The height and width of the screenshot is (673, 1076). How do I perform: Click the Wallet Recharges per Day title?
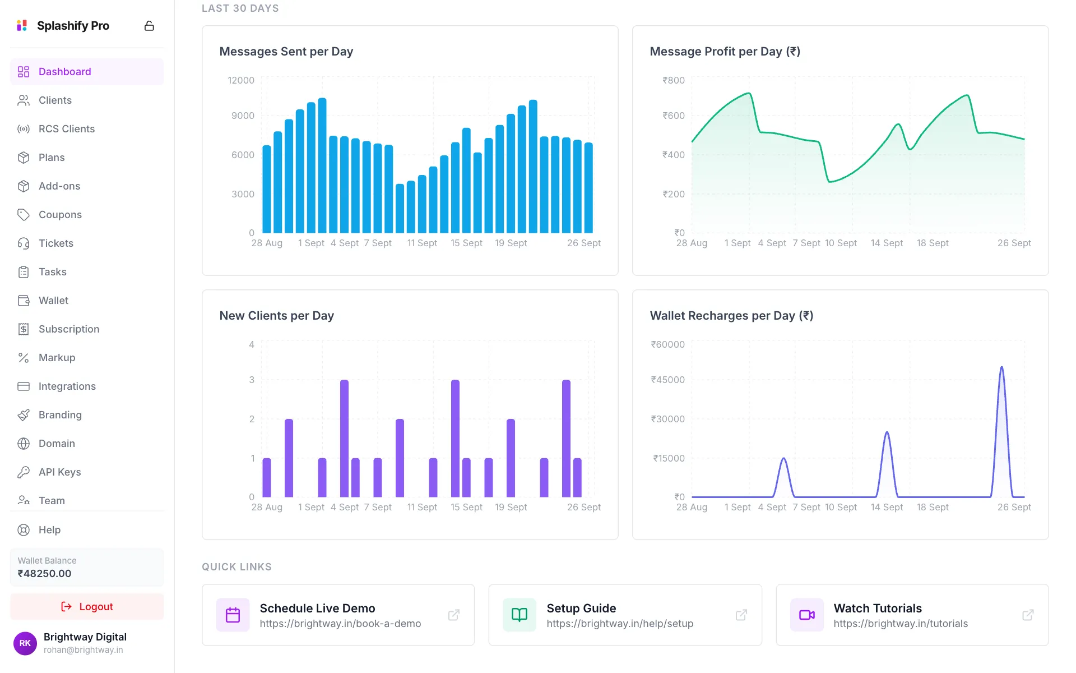tap(731, 316)
